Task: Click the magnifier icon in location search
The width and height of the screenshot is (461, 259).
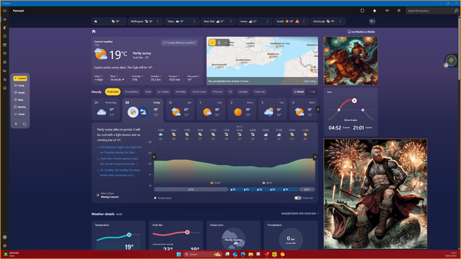Action: click(x=456, y=11)
